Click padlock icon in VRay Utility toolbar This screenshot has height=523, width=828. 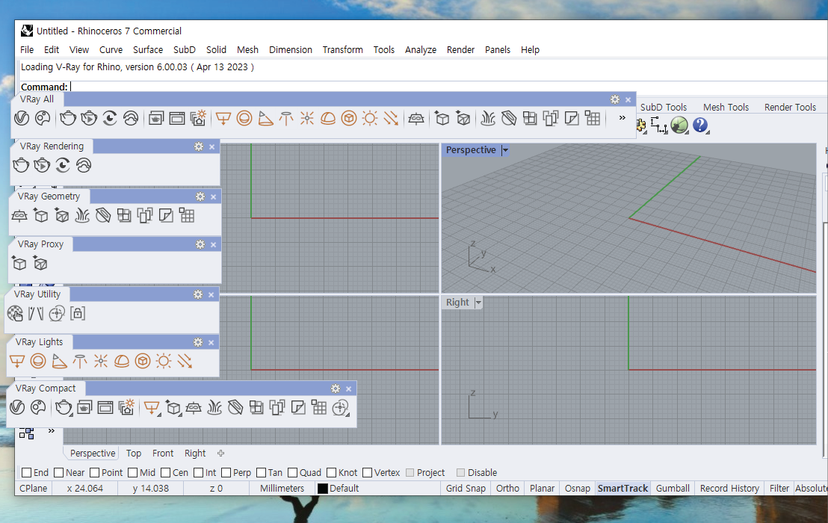pyautogui.click(x=78, y=314)
